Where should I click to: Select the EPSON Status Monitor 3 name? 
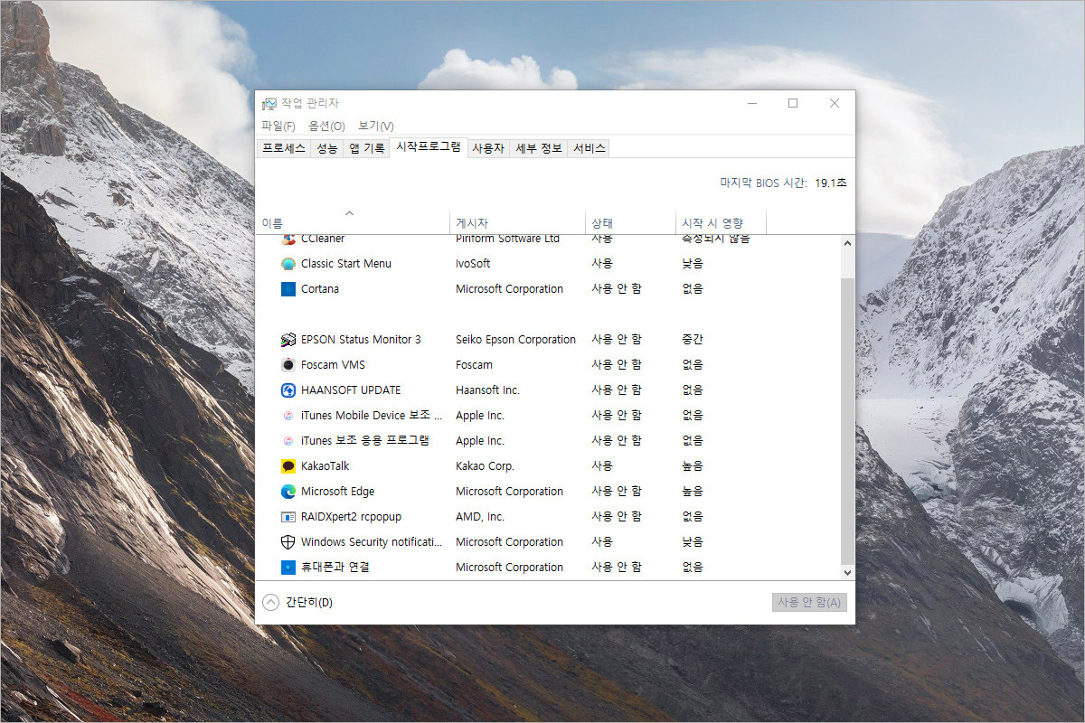click(x=361, y=340)
